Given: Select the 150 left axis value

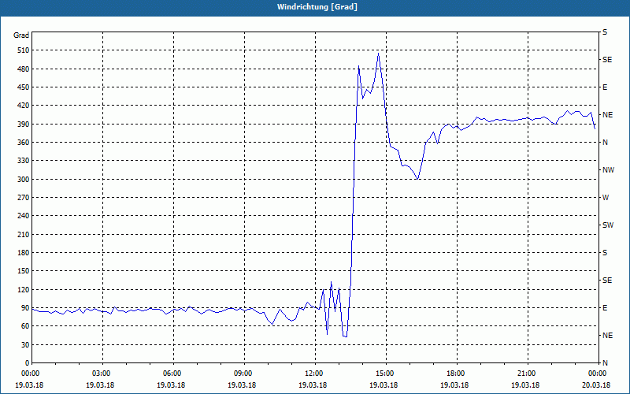Looking at the screenshot, I should 24,271.
